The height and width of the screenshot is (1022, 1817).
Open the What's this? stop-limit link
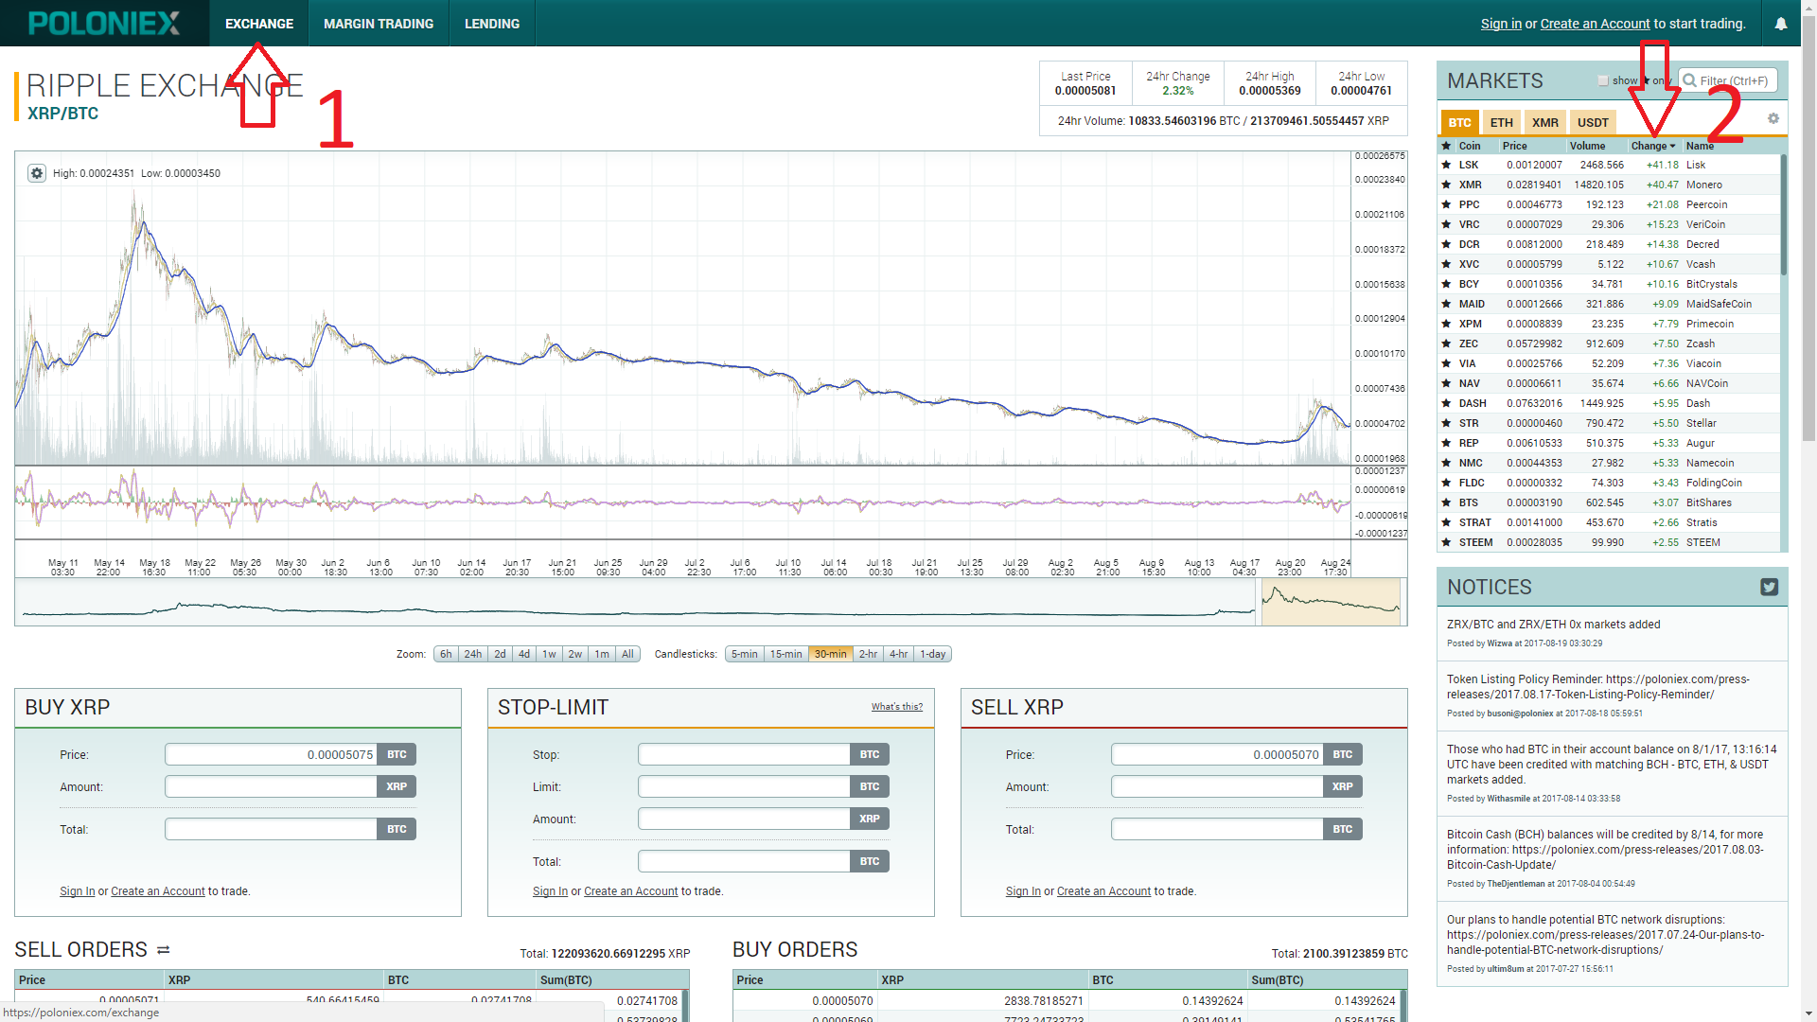(x=897, y=707)
